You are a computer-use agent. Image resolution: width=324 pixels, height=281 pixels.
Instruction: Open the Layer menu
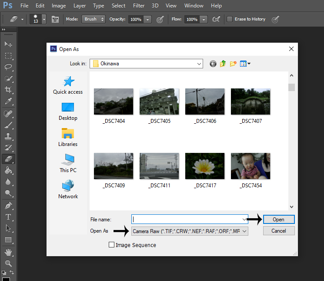[x=80, y=6]
